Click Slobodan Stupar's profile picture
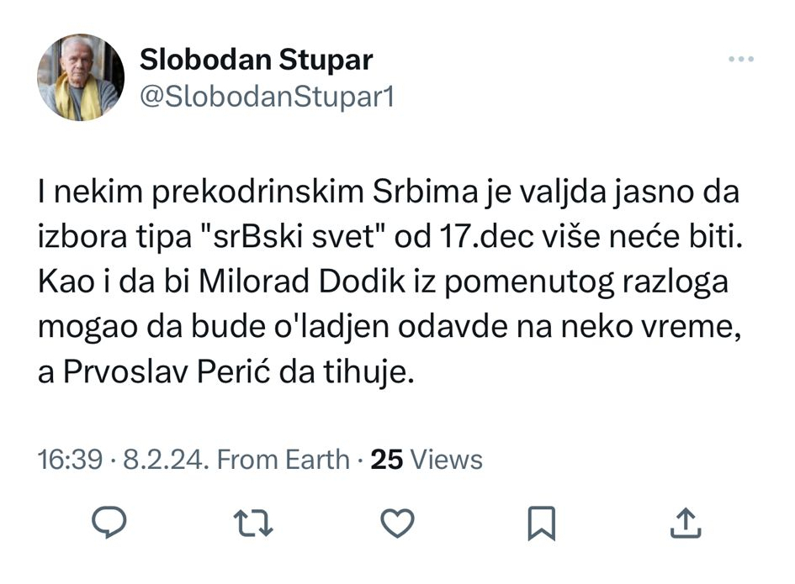The image size is (795, 584). tap(80, 76)
